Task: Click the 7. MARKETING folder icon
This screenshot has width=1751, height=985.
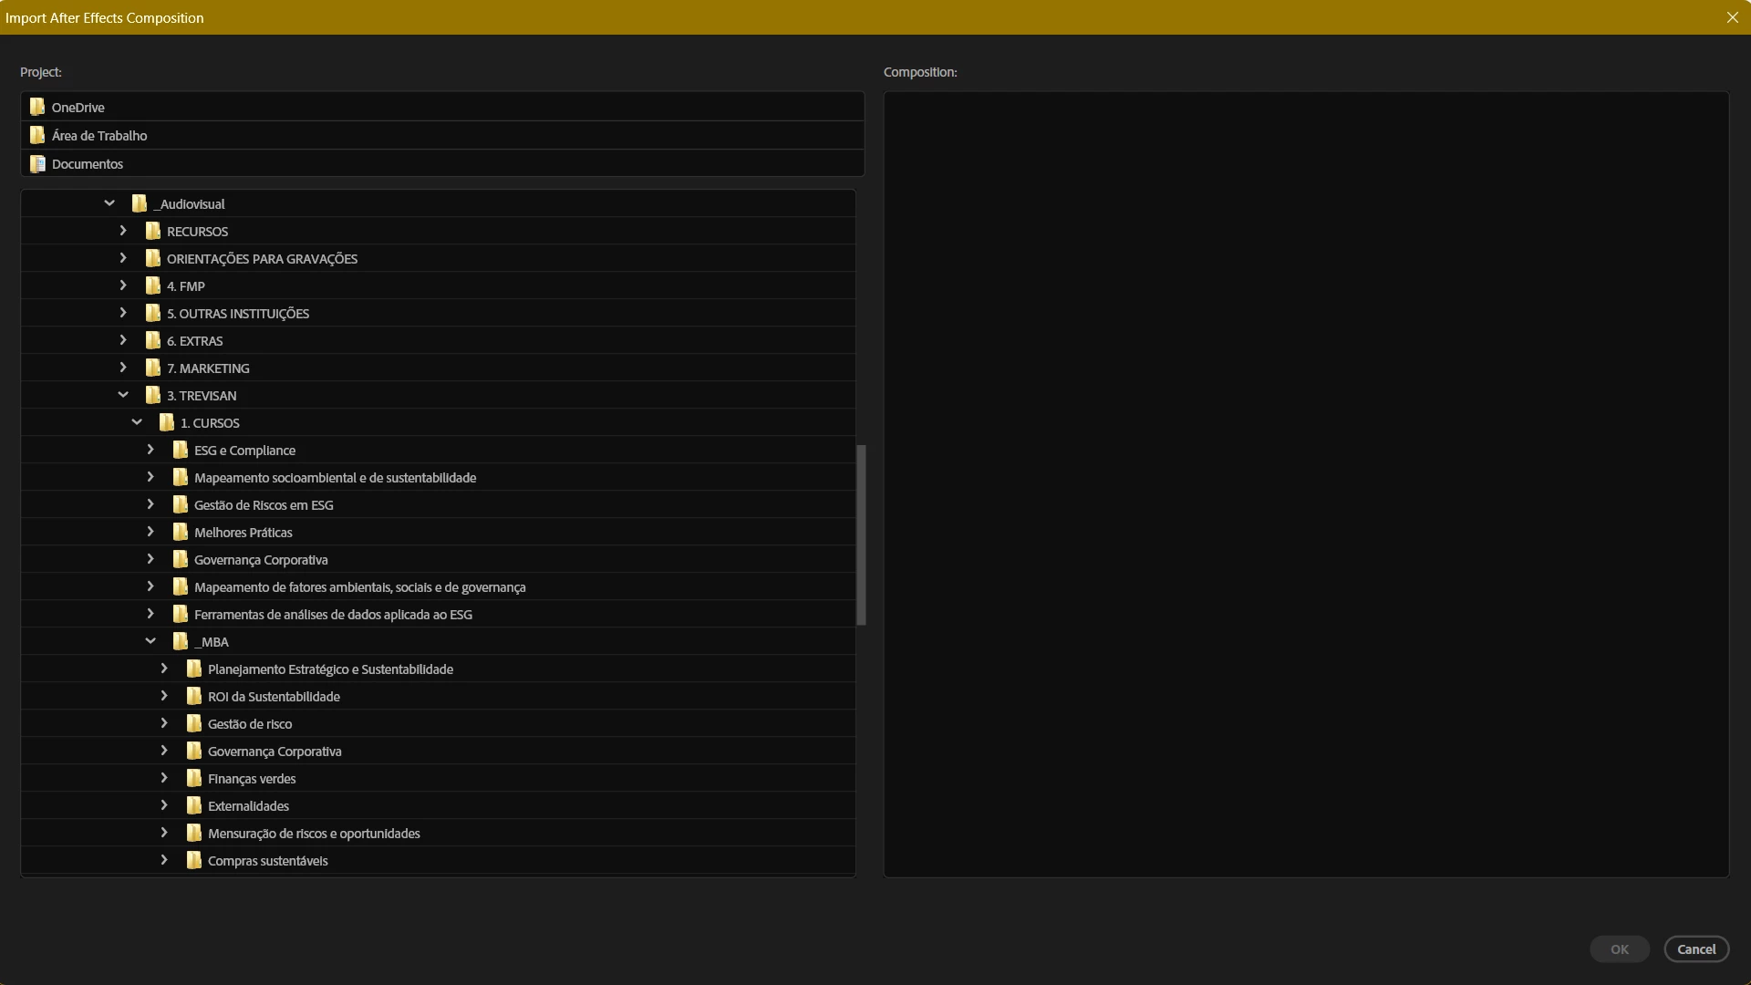Action: coord(153,368)
